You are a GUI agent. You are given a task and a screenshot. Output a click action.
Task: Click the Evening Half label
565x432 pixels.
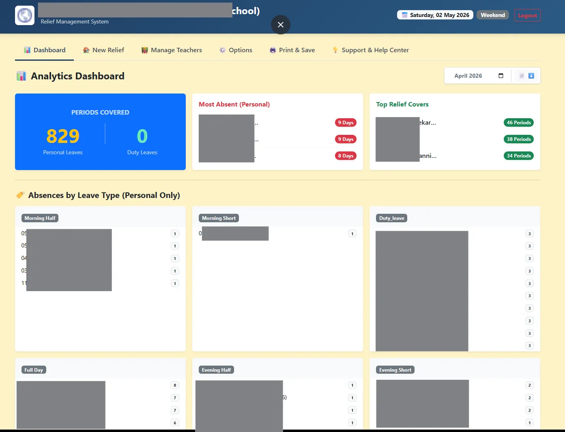[216, 370]
